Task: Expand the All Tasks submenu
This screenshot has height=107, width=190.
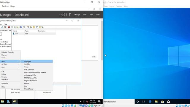Action: pyautogui.click(x=10, y=64)
